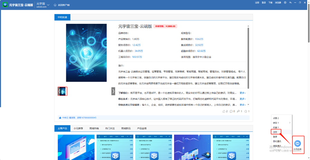Switch to the 中机知道 tab
This screenshot has width=310, height=160.
(x=62, y=17)
